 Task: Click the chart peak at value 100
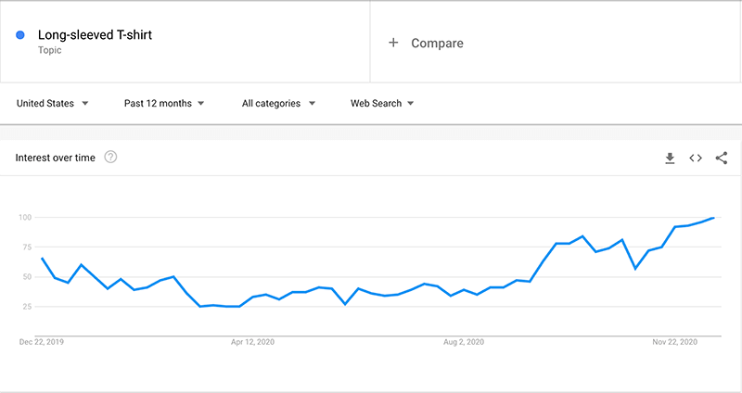click(x=713, y=218)
